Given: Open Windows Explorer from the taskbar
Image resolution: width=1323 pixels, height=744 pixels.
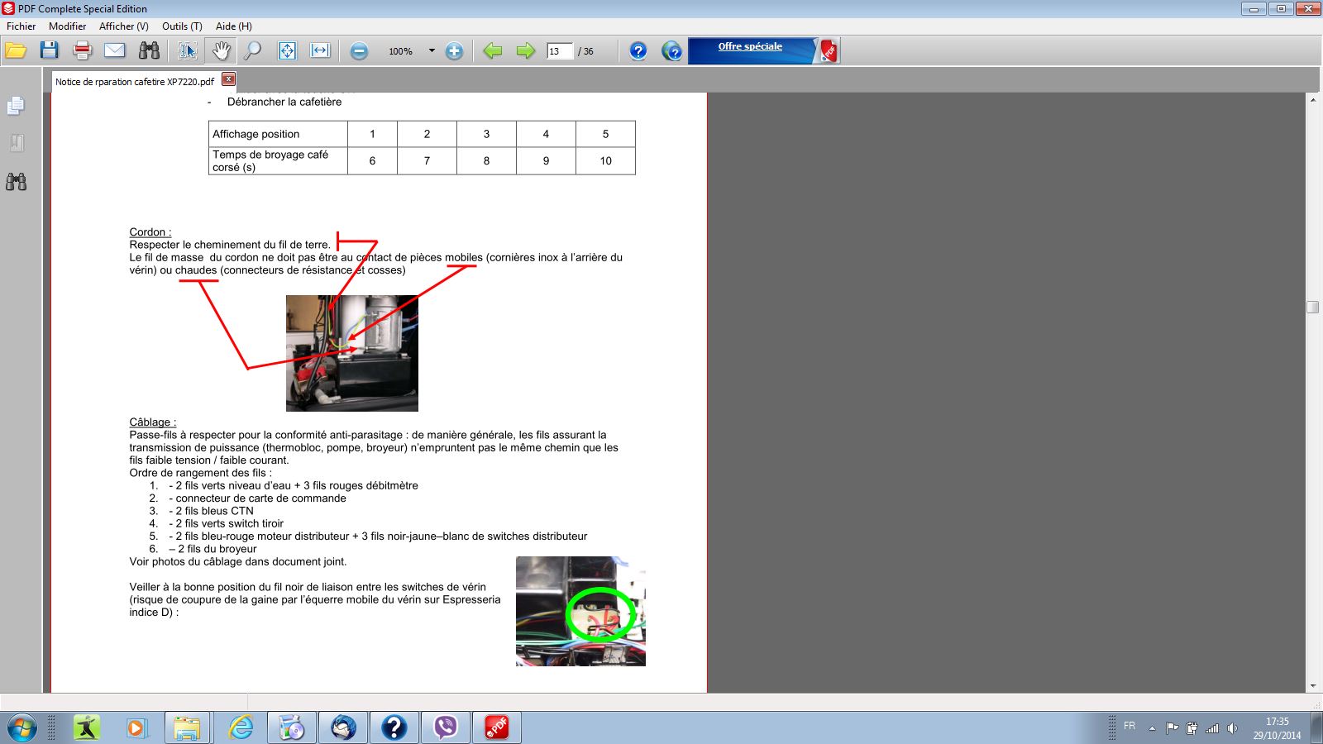Looking at the screenshot, I should coord(187,728).
